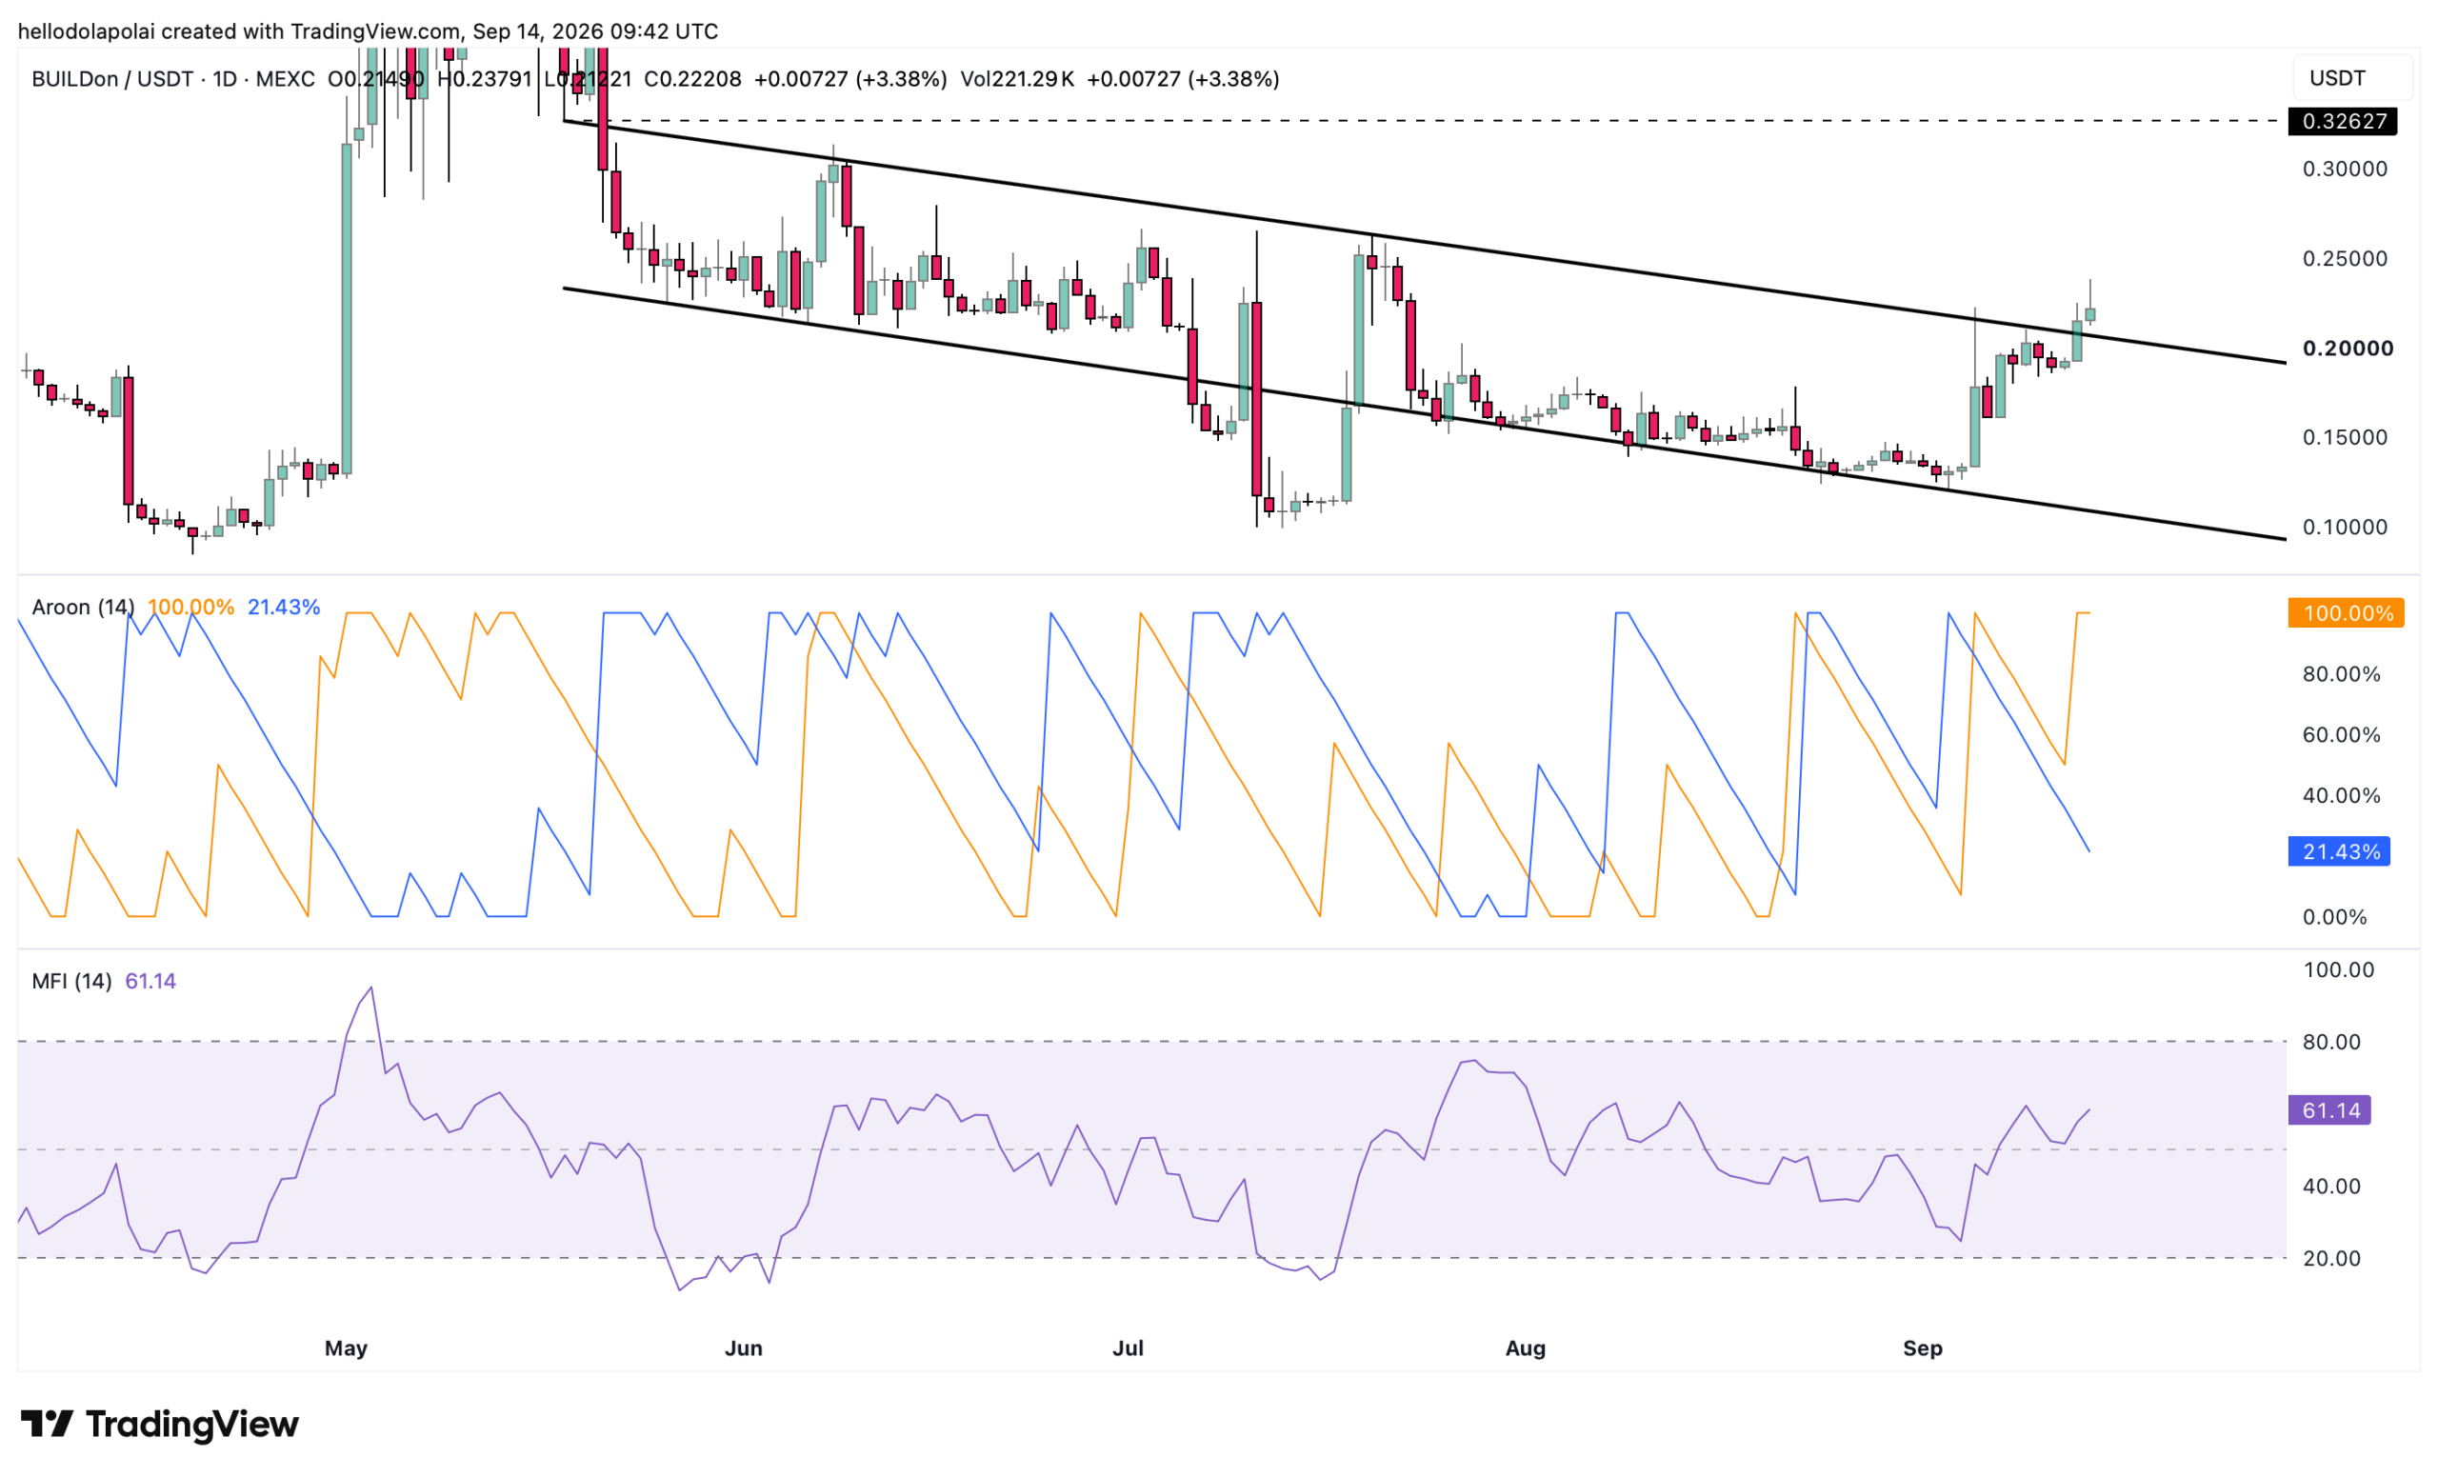Click the TradingView logo icon
2438x1477 pixels.
pyautogui.click(x=47, y=1424)
